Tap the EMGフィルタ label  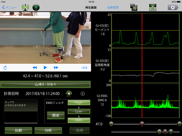(x=55, y=103)
